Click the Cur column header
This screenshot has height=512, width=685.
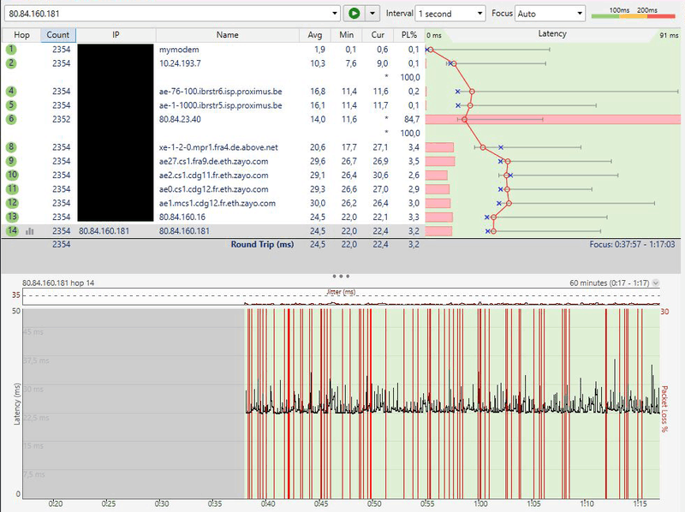(x=378, y=35)
